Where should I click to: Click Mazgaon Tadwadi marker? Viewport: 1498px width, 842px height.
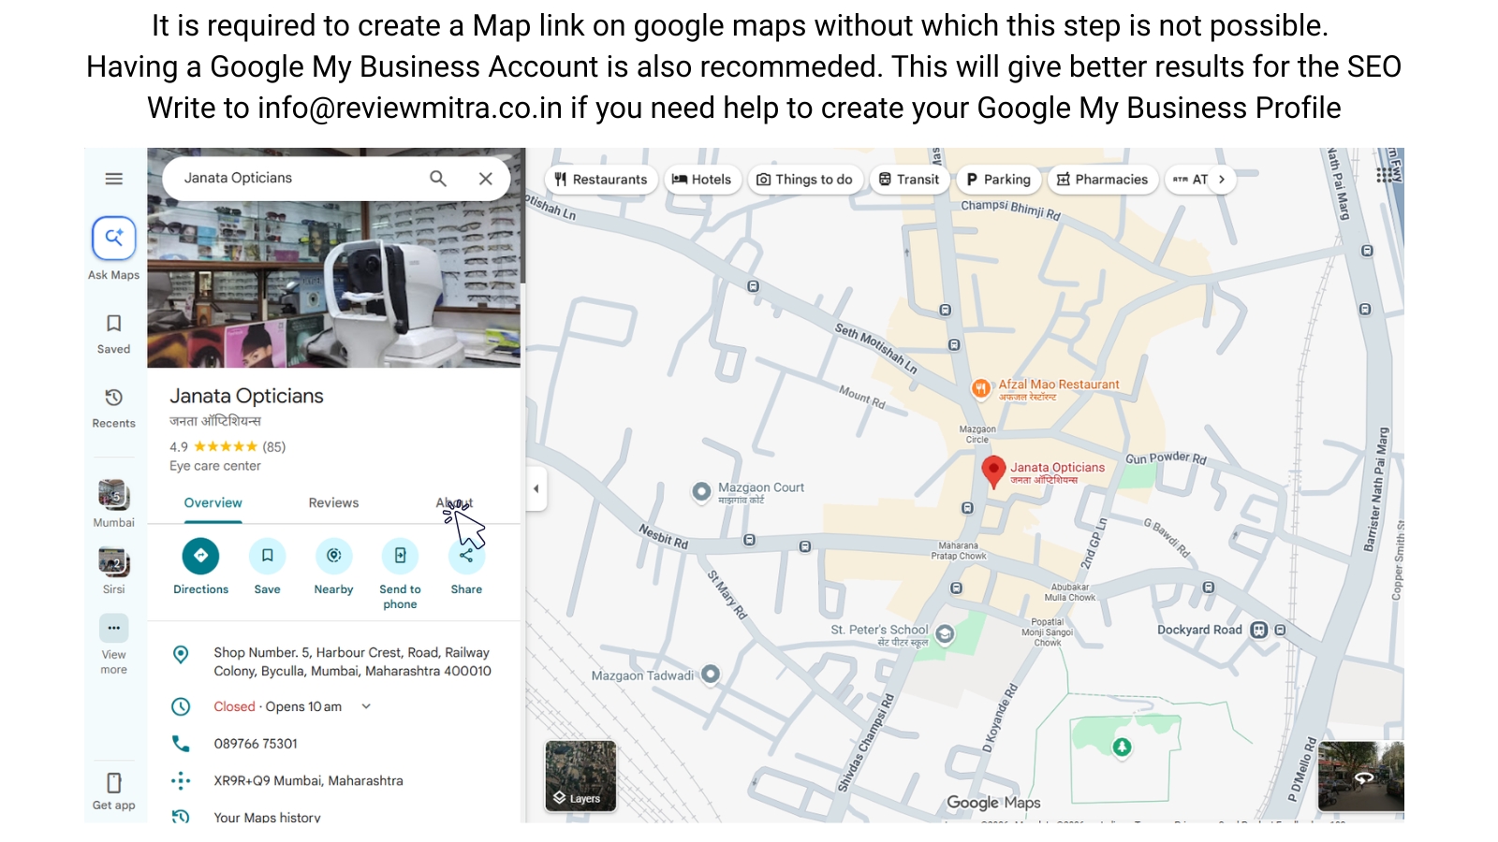pos(711,674)
